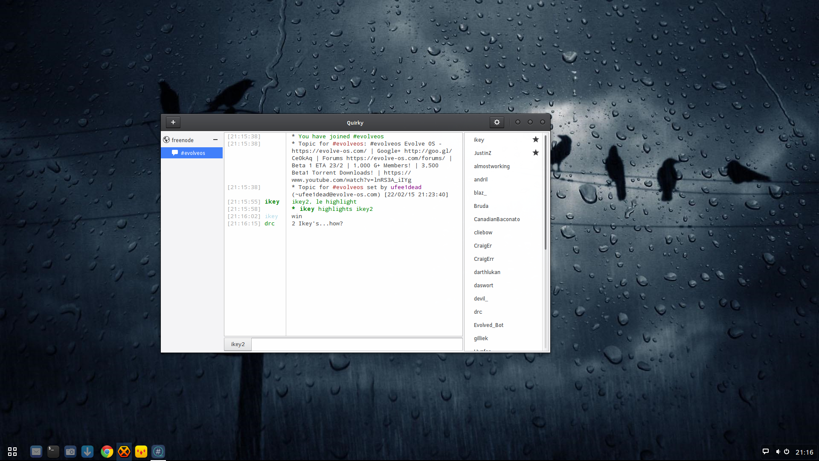819x461 pixels.
Task: Minimize the Quirky window
Action: [518, 122]
